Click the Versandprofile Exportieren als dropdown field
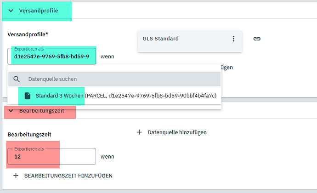Viewport: 317px width, 193px height. tap(51, 57)
